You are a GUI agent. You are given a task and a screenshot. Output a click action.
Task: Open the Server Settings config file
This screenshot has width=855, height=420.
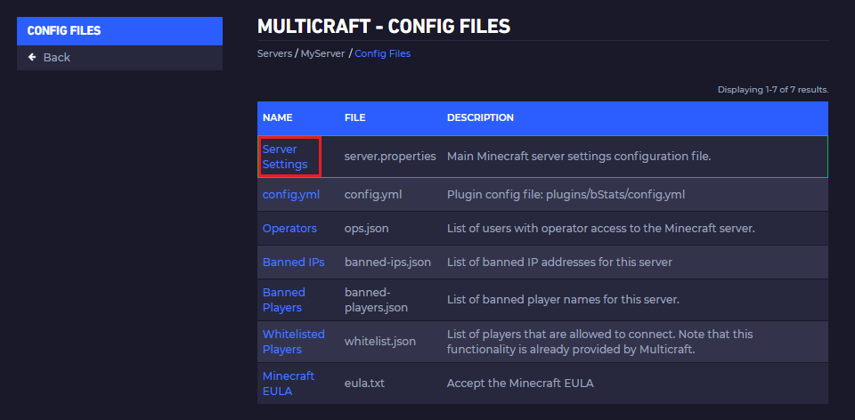coord(285,157)
